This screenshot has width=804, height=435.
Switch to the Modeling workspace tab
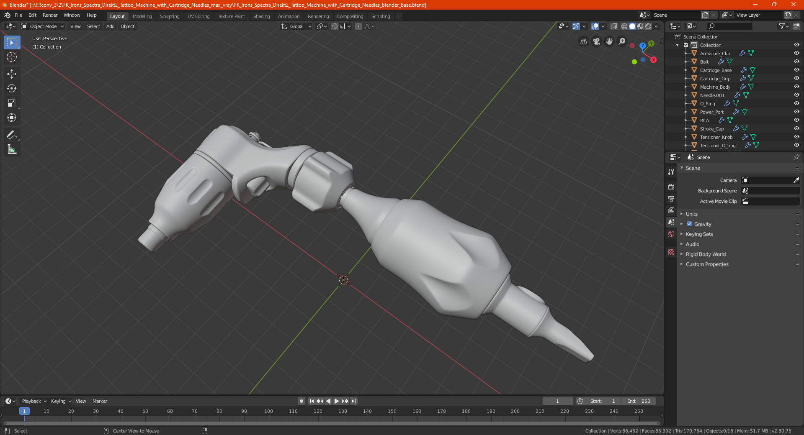click(142, 16)
